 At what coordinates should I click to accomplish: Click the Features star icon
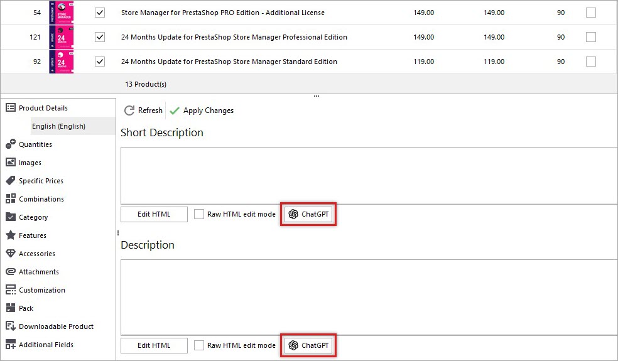click(11, 235)
